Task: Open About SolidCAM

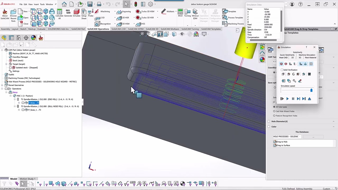Action: [4, 14]
